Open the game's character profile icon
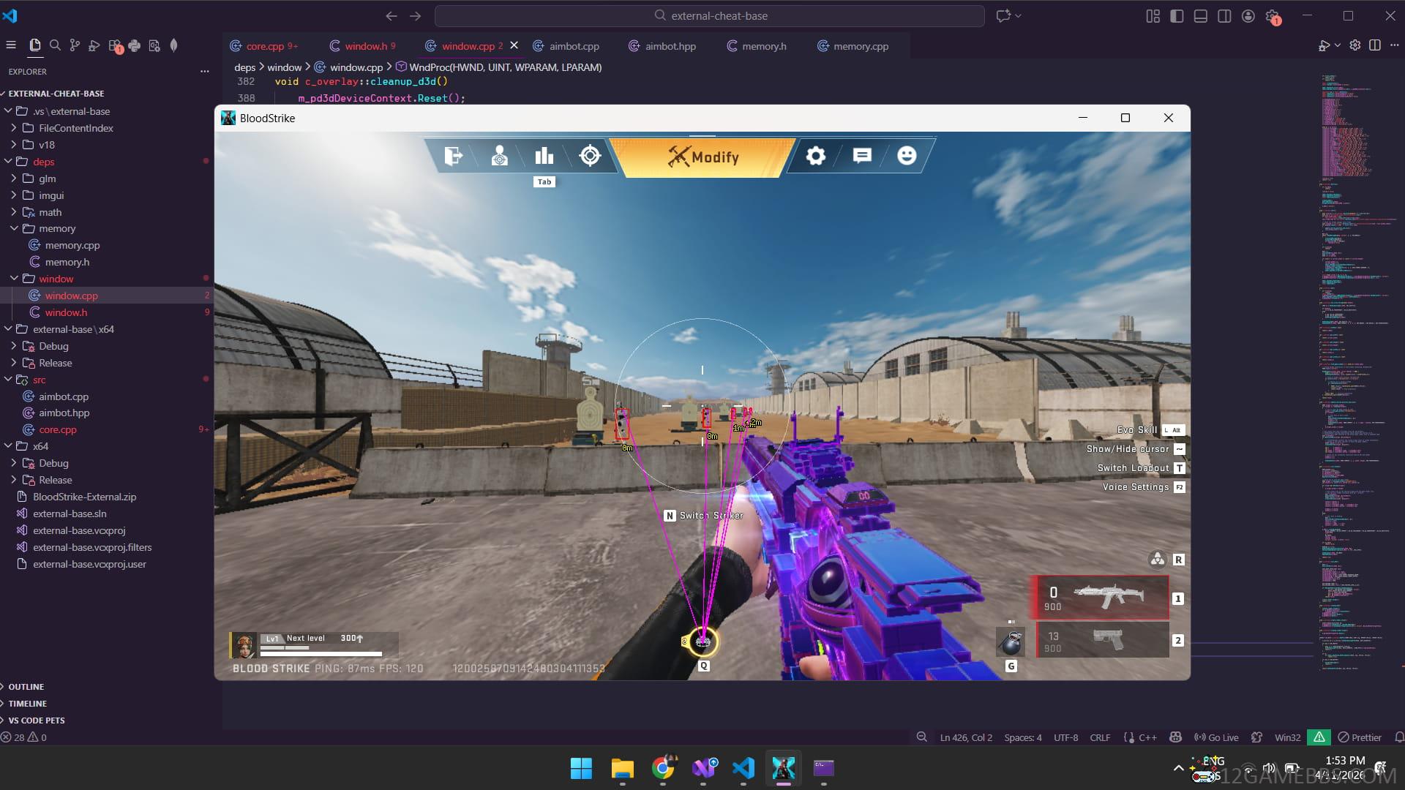Viewport: 1405px width, 790px height. pos(500,156)
